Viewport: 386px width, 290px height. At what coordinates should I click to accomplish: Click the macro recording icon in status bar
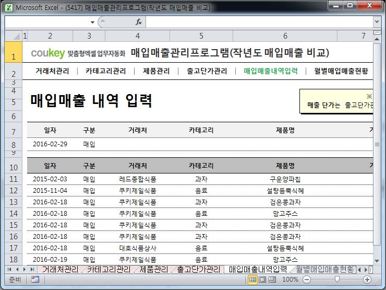tap(35, 280)
